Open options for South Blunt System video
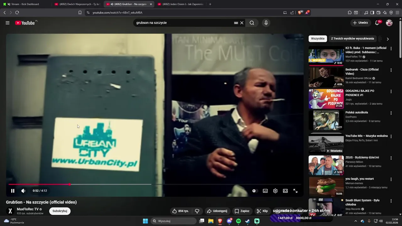 click(391, 201)
